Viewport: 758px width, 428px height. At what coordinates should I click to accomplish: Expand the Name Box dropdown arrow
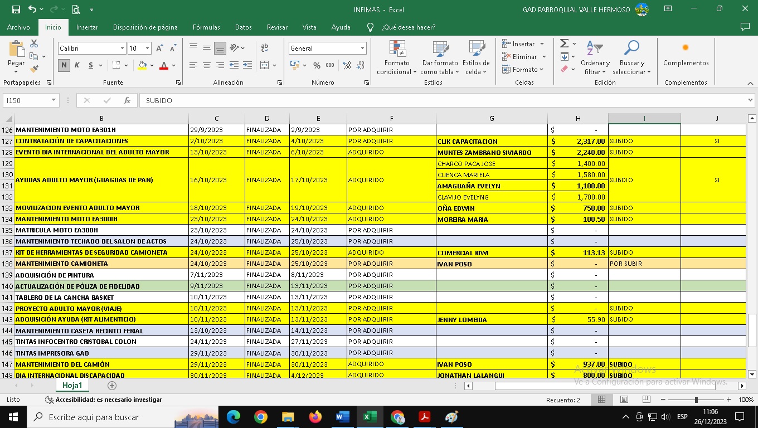[54, 100]
